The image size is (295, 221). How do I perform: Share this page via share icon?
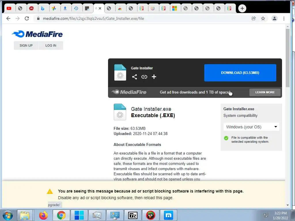254,18
